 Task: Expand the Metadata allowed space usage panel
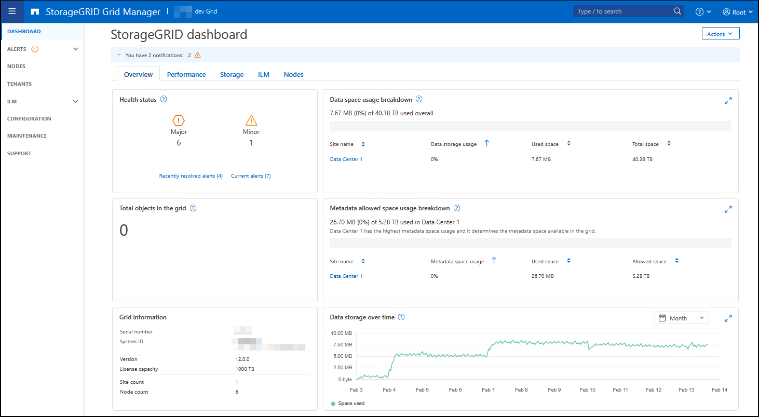click(728, 209)
